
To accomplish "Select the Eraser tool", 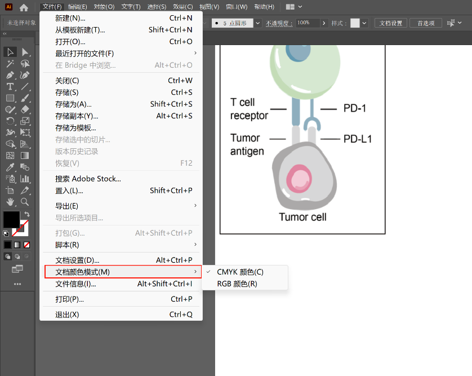I will click(x=25, y=109).
